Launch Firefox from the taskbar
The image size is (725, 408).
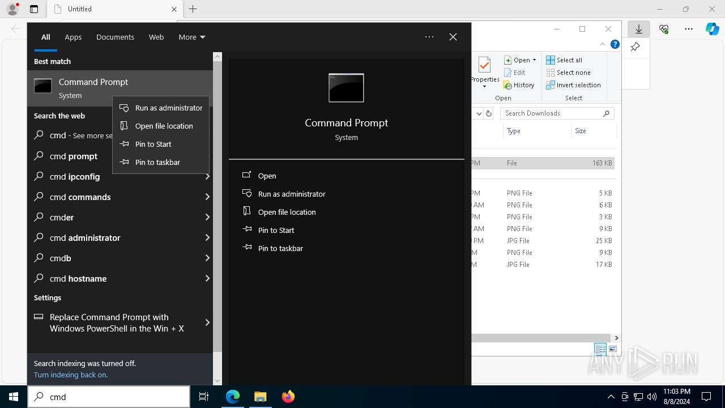tap(288, 397)
